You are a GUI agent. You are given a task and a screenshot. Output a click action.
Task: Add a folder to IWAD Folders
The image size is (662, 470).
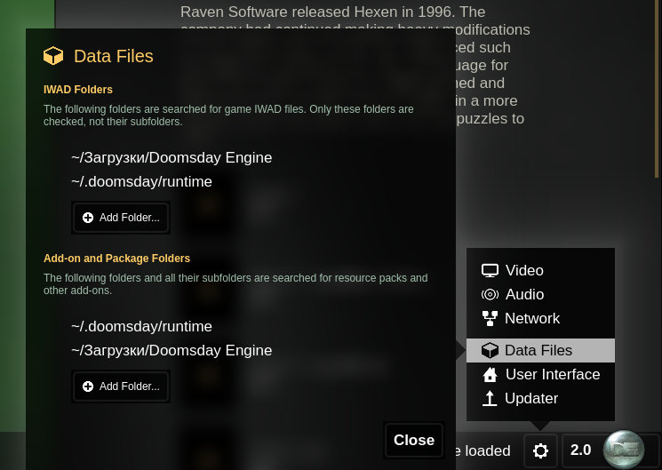(x=121, y=218)
